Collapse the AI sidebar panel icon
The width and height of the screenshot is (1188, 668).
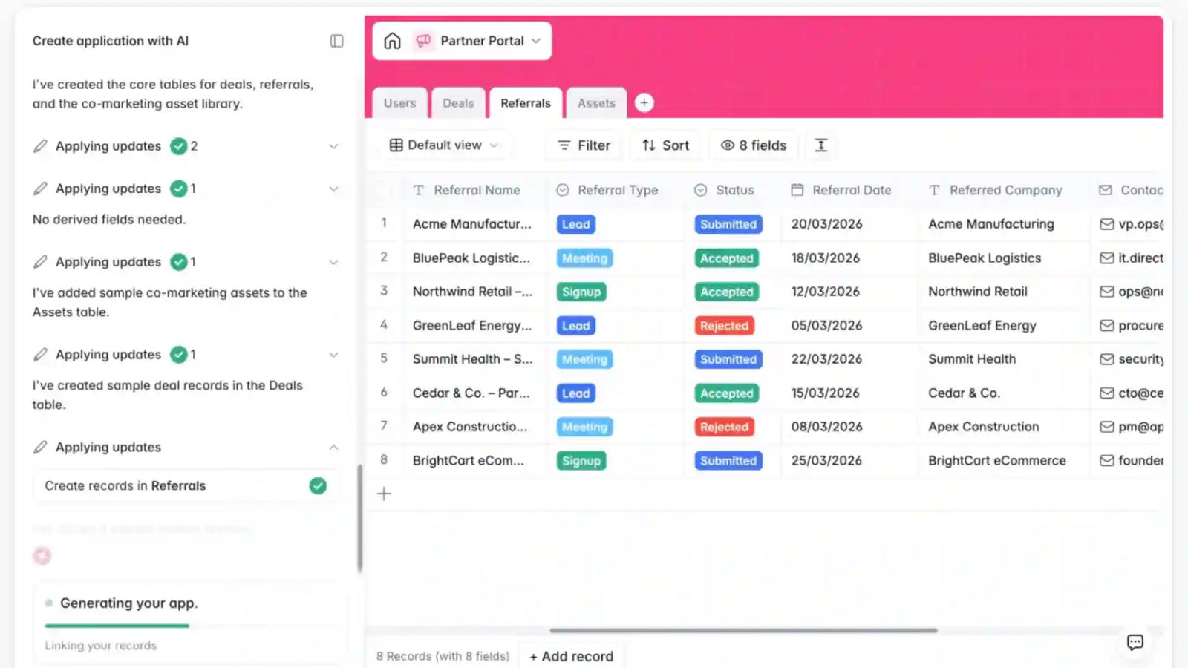336,41
